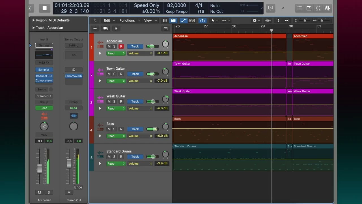The height and width of the screenshot is (204, 362).
Task: Click the Standard Drums track icon
Action: click(100, 155)
